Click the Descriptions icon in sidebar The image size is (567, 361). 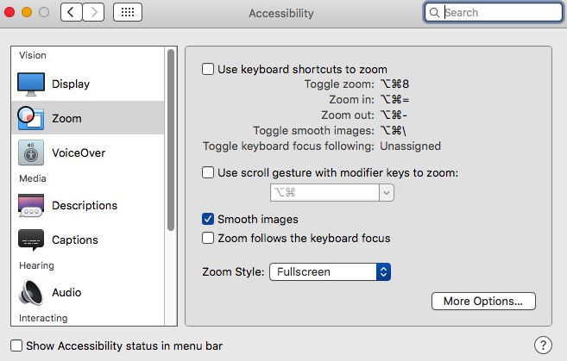(31, 205)
